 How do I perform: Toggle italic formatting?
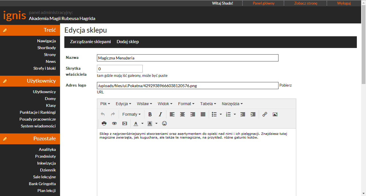point(160,114)
